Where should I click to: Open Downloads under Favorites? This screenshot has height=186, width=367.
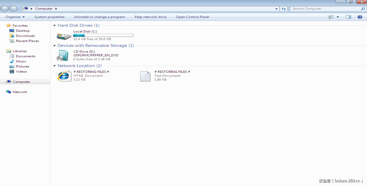click(25, 36)
